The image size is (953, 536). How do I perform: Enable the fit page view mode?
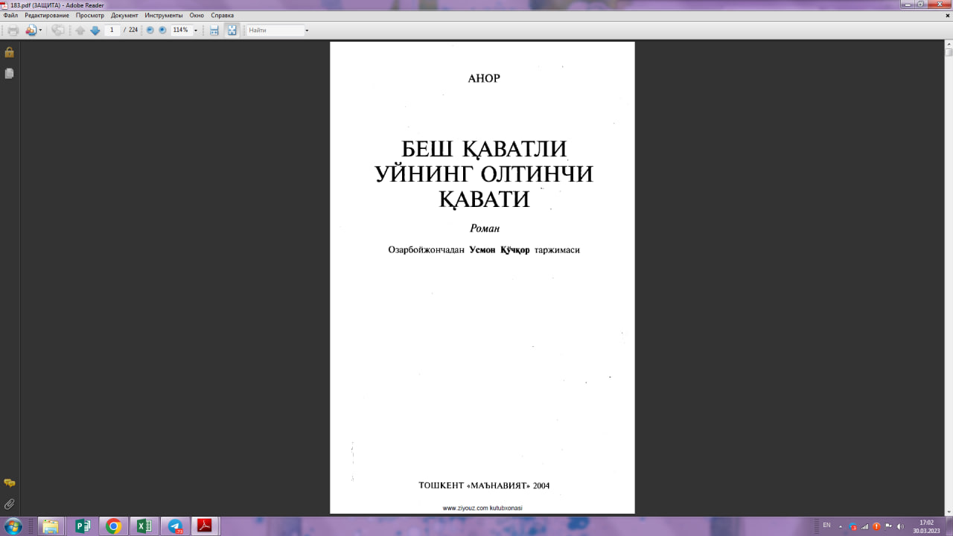(232, 30)
